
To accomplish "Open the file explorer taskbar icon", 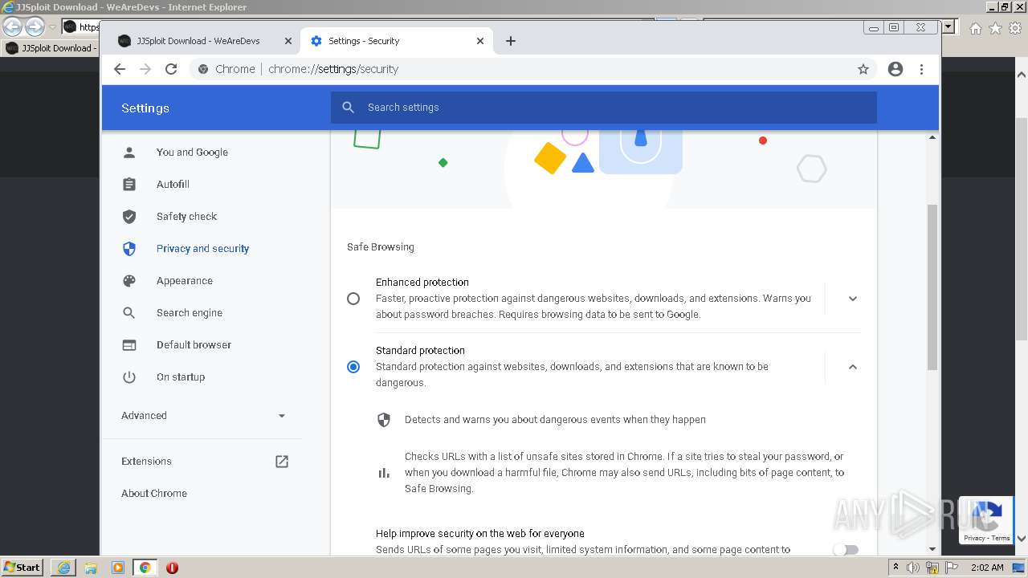I will pos(91,568).
